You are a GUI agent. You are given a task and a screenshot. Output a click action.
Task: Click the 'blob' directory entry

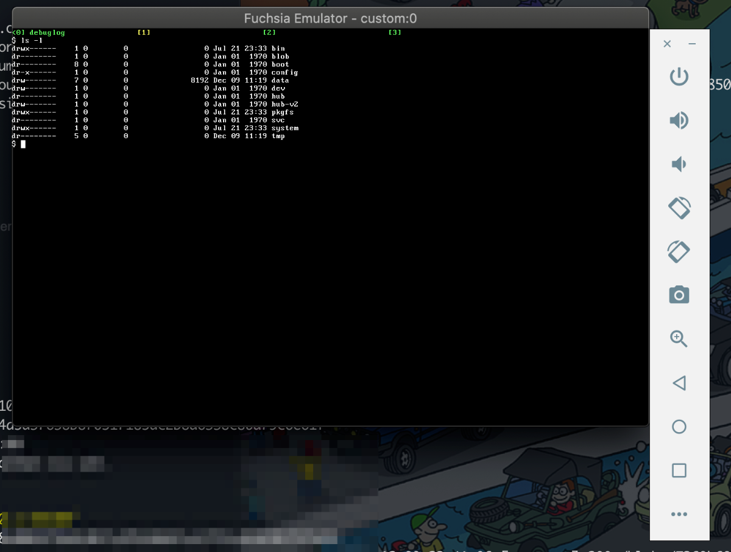click(x=280, y=56)
